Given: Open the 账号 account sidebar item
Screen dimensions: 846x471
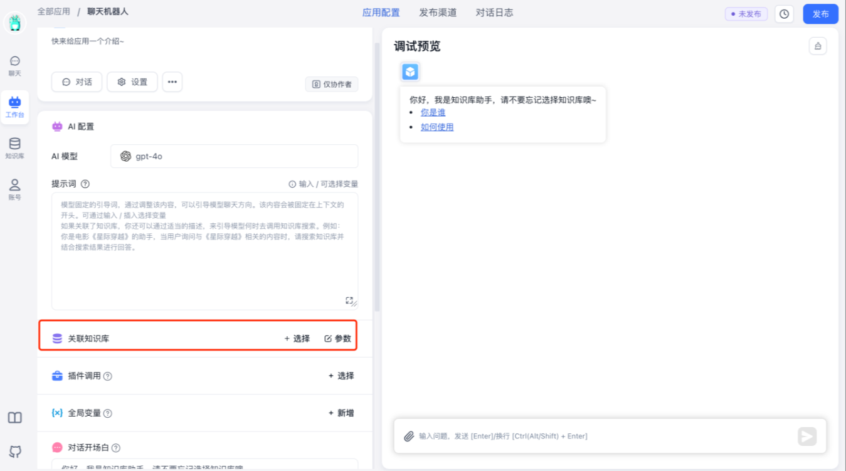Looking at the screenshot, I should (x=14, y=189).
